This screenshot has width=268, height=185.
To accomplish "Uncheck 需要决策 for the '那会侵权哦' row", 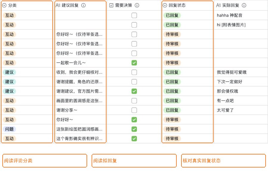I will pos(134,91).
